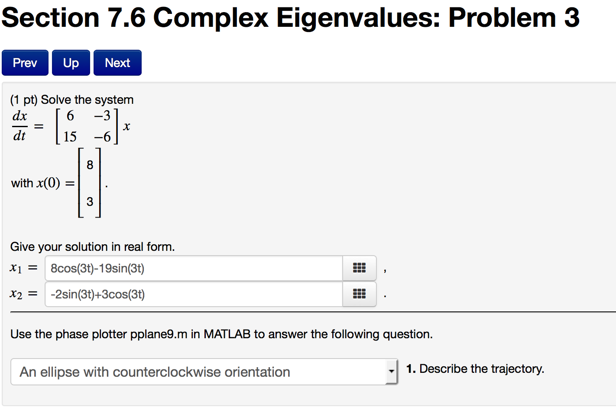The height and width of the screenshot is (407, 616).
Task: Click the '(1 pt) Solve the system' text
Action: tap(72, 99)
